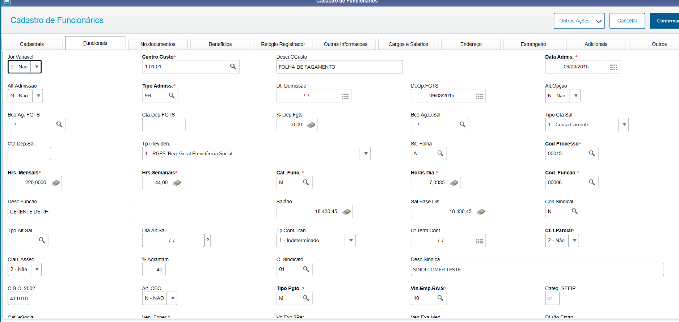This screenshot has height=322, width=679.
Task: Open the Cargos e Salarios tab
Action: pyautogui.click(x=408, y=44)
